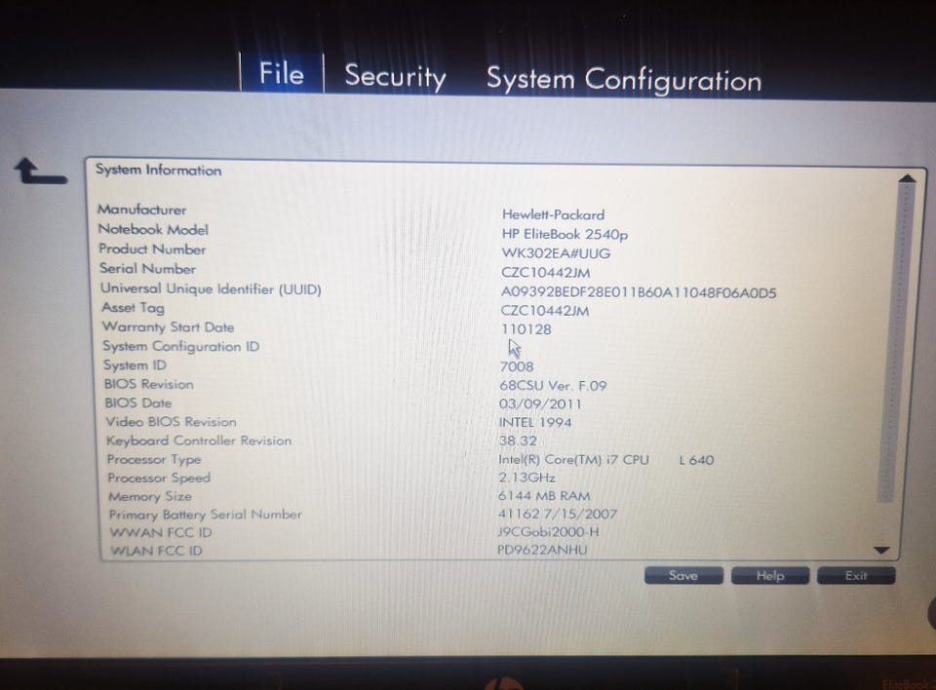The image size is (936, 690).
Task: Click the INTEL 1994 value
Action: click(535, 423)
